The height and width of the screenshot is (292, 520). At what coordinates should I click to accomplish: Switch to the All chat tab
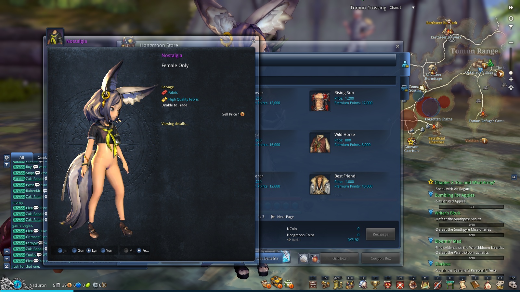click(22, 157)
